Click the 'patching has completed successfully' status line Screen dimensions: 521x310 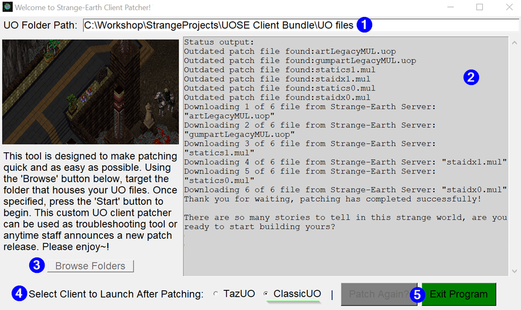tap(332, 199)
